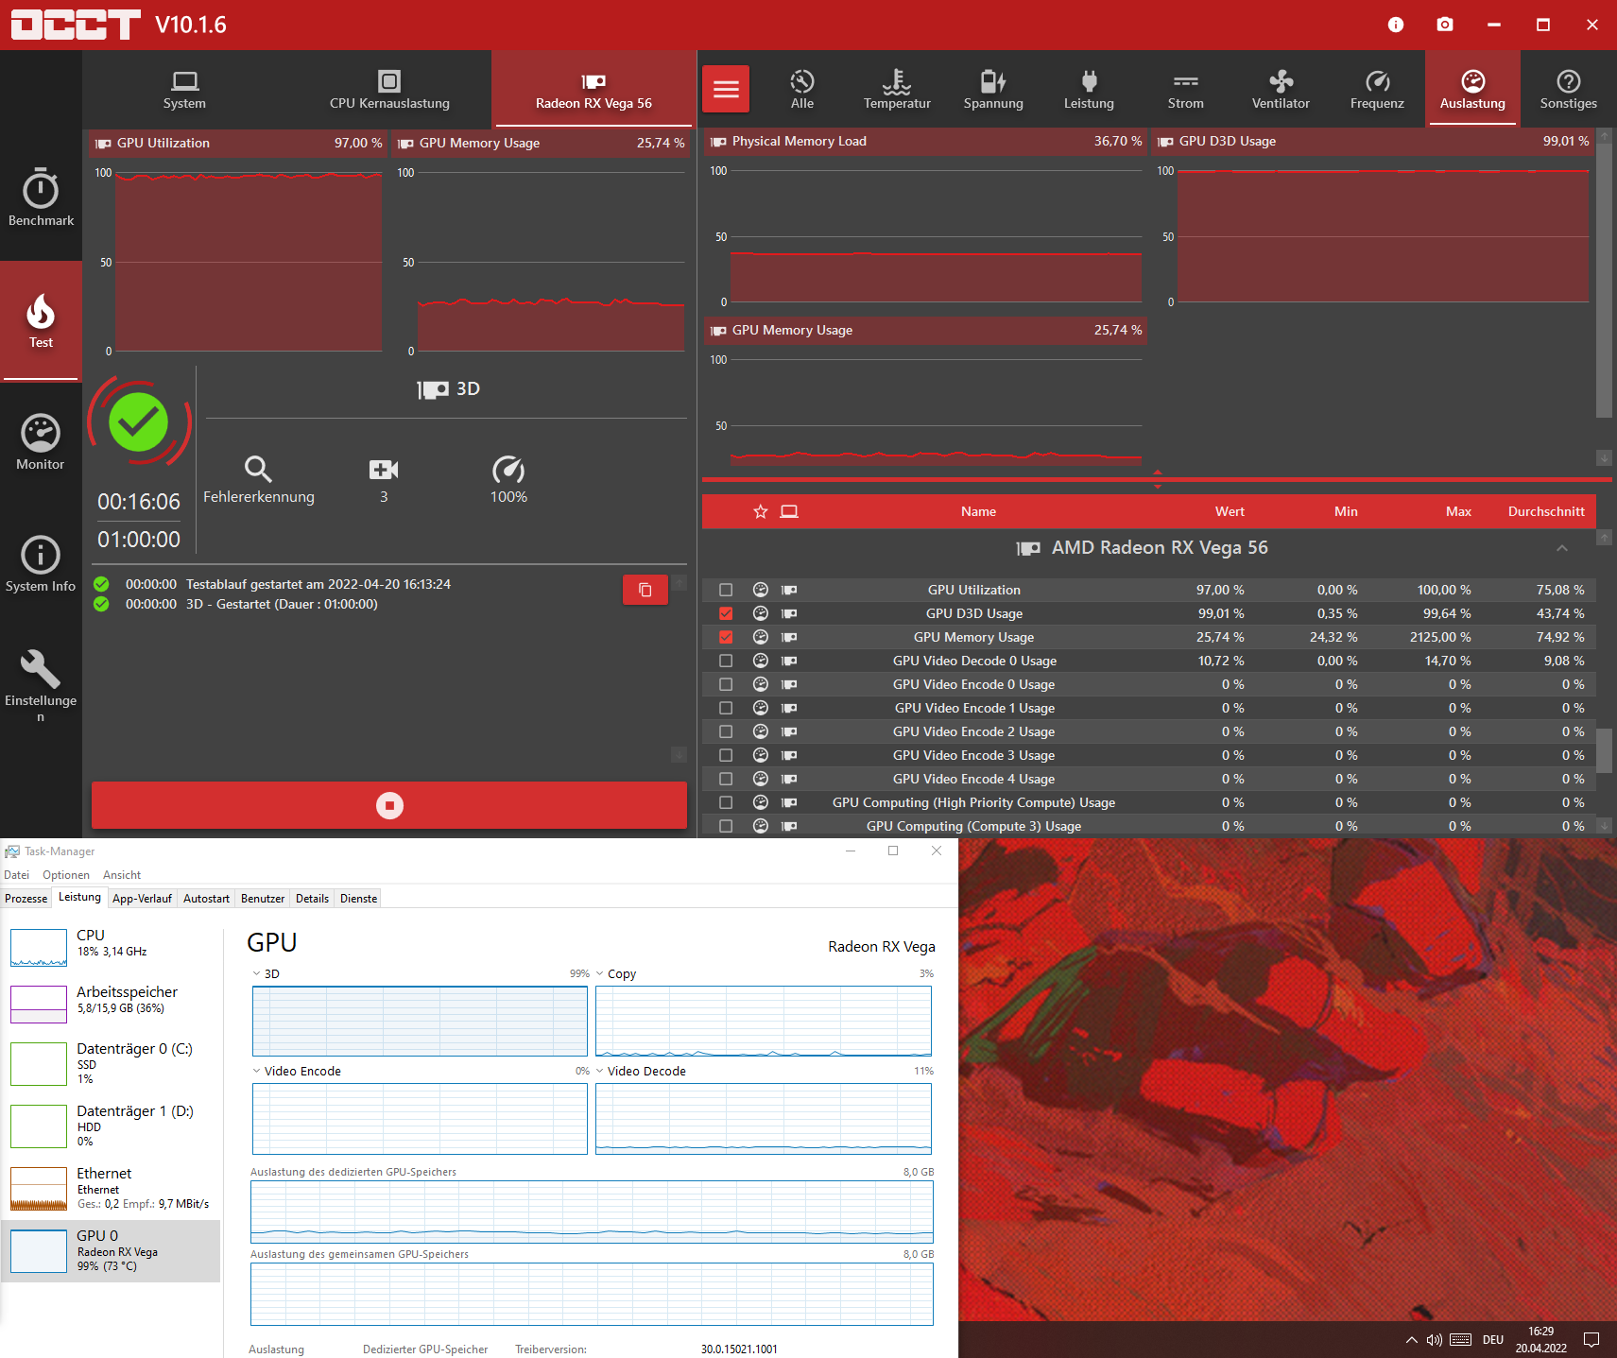Open Optionen menu in Task-Manager
The image size is (1617, 1358).
tap(66, 875)
